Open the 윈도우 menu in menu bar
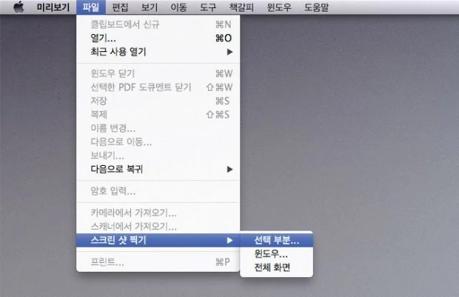The height and width of the screenshot is (297, 459). [279, 7]
